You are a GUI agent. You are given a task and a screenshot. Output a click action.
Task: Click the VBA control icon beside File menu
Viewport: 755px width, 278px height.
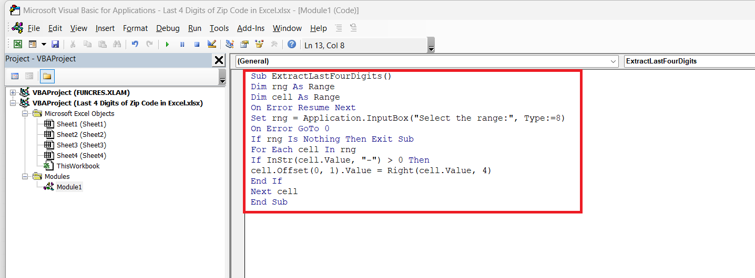coord(17,28)
